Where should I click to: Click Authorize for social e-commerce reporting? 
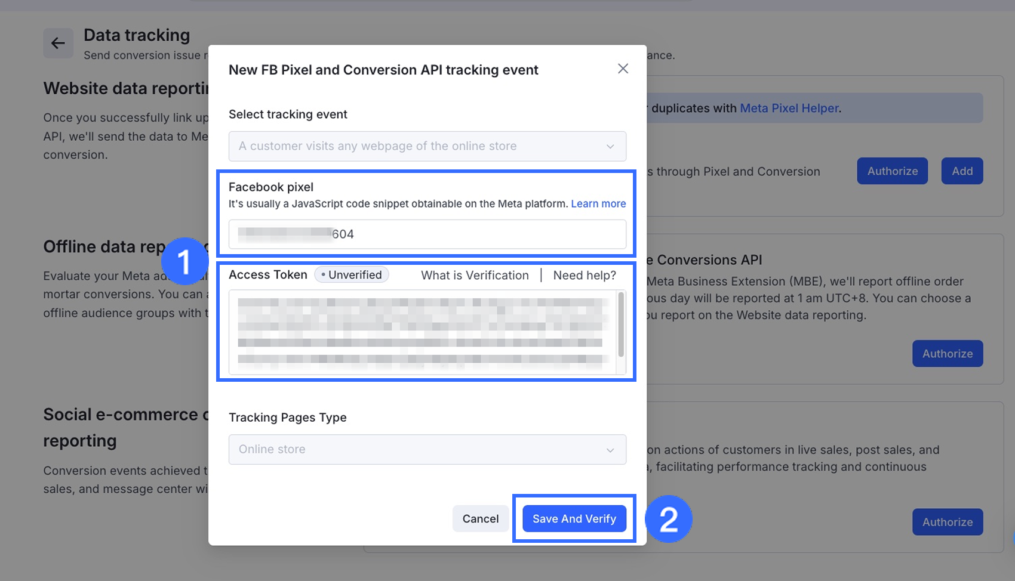(947, 522)
